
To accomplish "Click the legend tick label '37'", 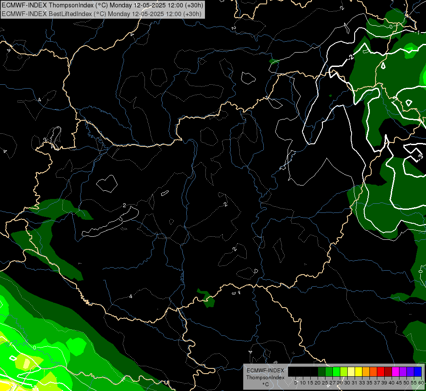I will [377, 383].
